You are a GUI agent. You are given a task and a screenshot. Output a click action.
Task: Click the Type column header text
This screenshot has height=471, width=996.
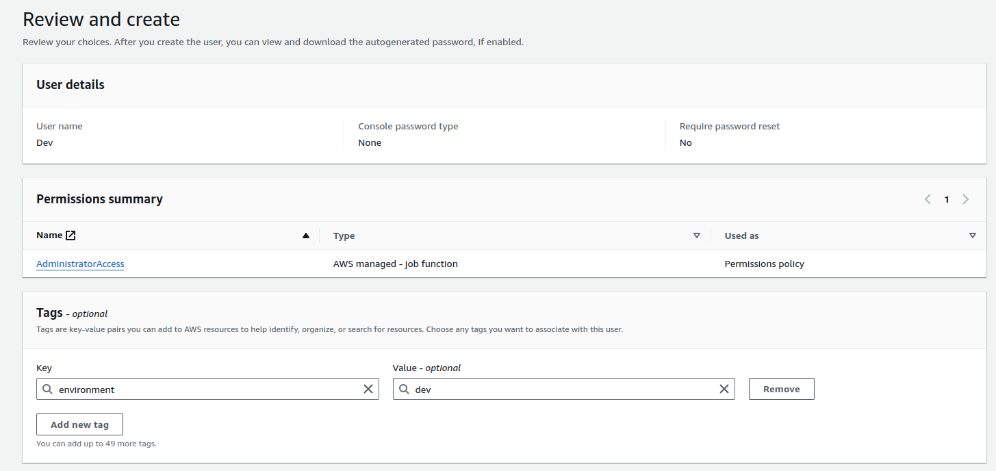click(344, 235)
